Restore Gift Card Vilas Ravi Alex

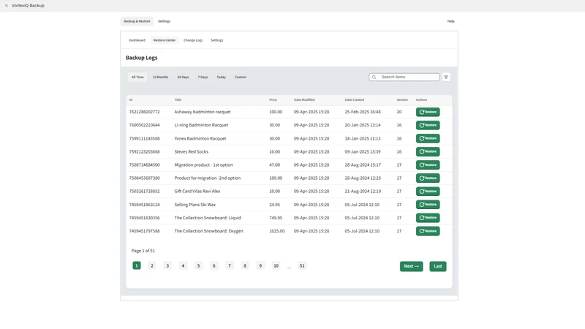(428, 192)
